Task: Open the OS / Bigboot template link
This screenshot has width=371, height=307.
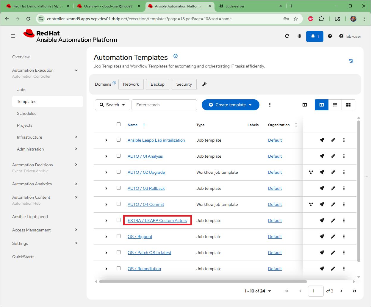Action: [x=140, y=236]
